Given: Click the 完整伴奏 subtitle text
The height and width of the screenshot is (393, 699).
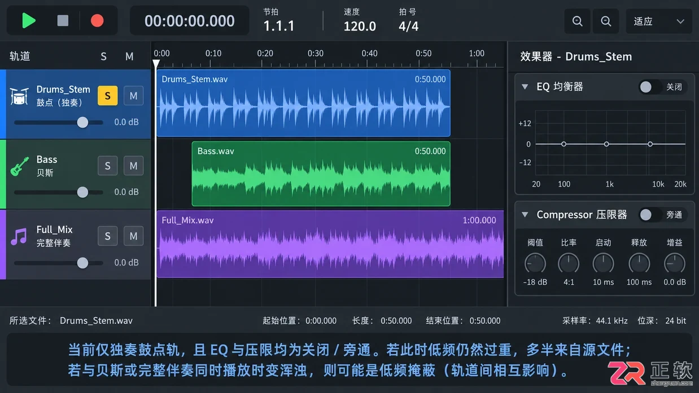Looking at the screenshot, I should pyautogui.click(x=54, y=244).
